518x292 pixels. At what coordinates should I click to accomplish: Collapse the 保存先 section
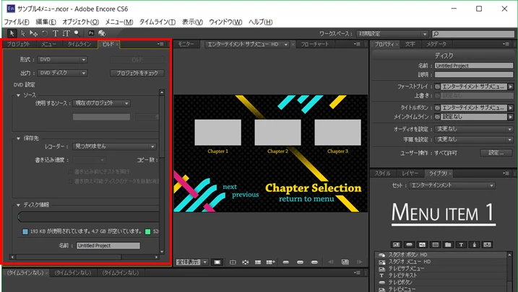click(x=19, y=138)
